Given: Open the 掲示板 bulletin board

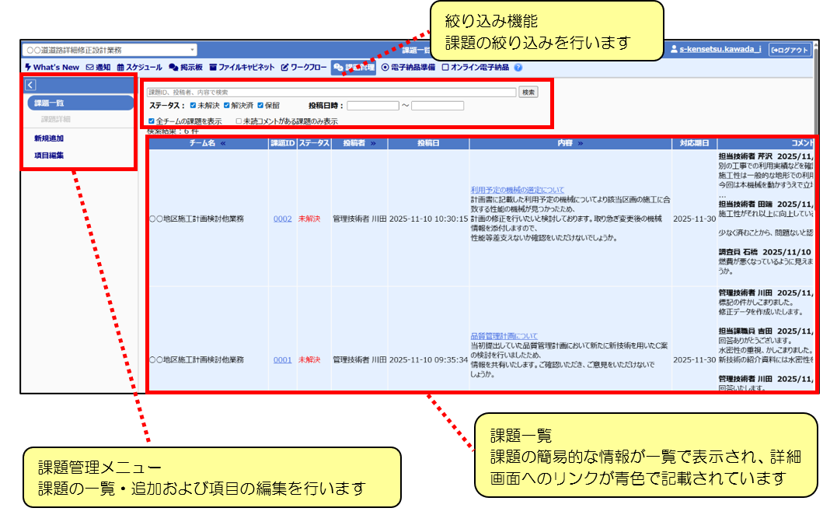Looking at the screenshot, I should pyautogui.click(x=186, y=68).
